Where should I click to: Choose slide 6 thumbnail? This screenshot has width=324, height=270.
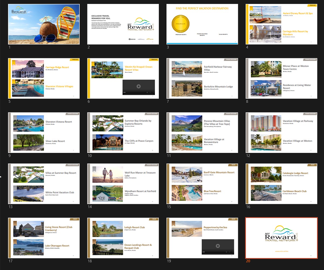pyautogui.click(x=123, y=78)
